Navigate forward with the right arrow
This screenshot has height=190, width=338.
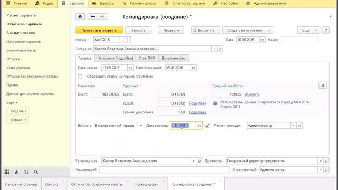tap(102, 16)
